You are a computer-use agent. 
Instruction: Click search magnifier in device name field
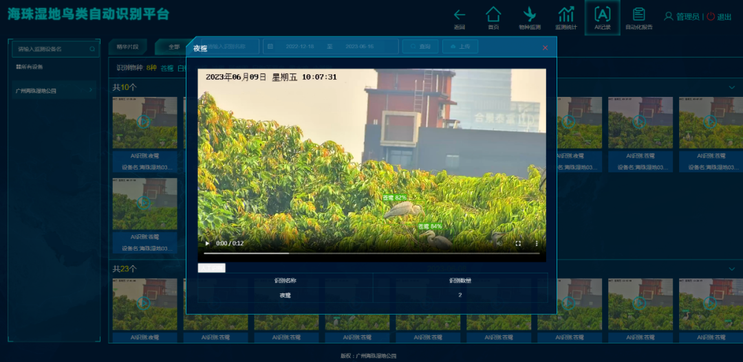(x=92, y=49)
